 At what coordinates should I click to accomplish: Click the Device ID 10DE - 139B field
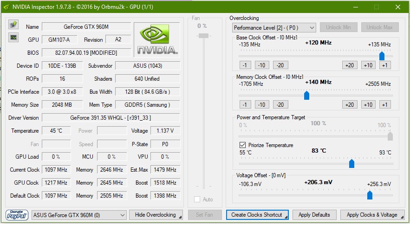62,65
